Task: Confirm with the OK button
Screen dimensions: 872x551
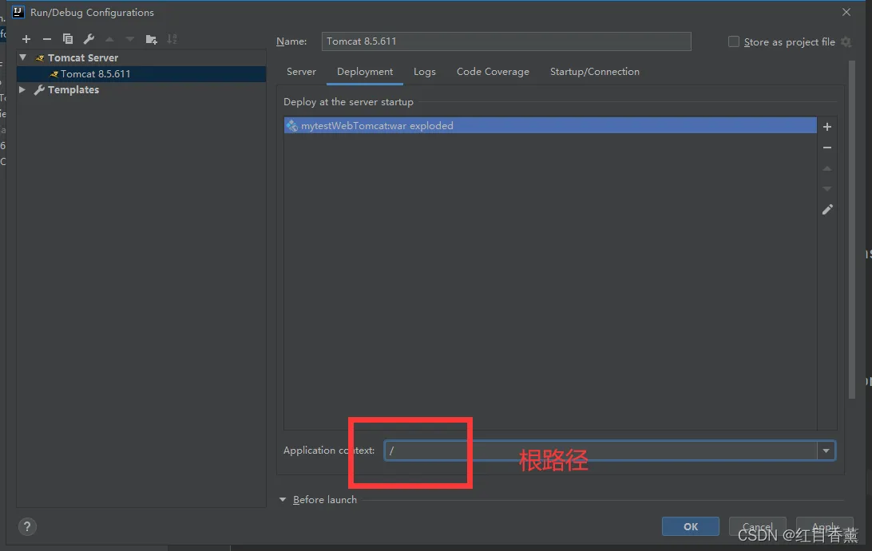Action: (690, 526)
